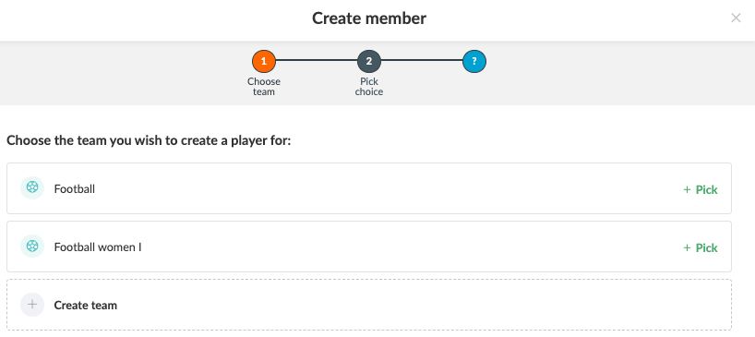Screen dimensions: 755x337
Task: Close the Create member dialog
Action: pyautogui.click(x=736, y=18)
